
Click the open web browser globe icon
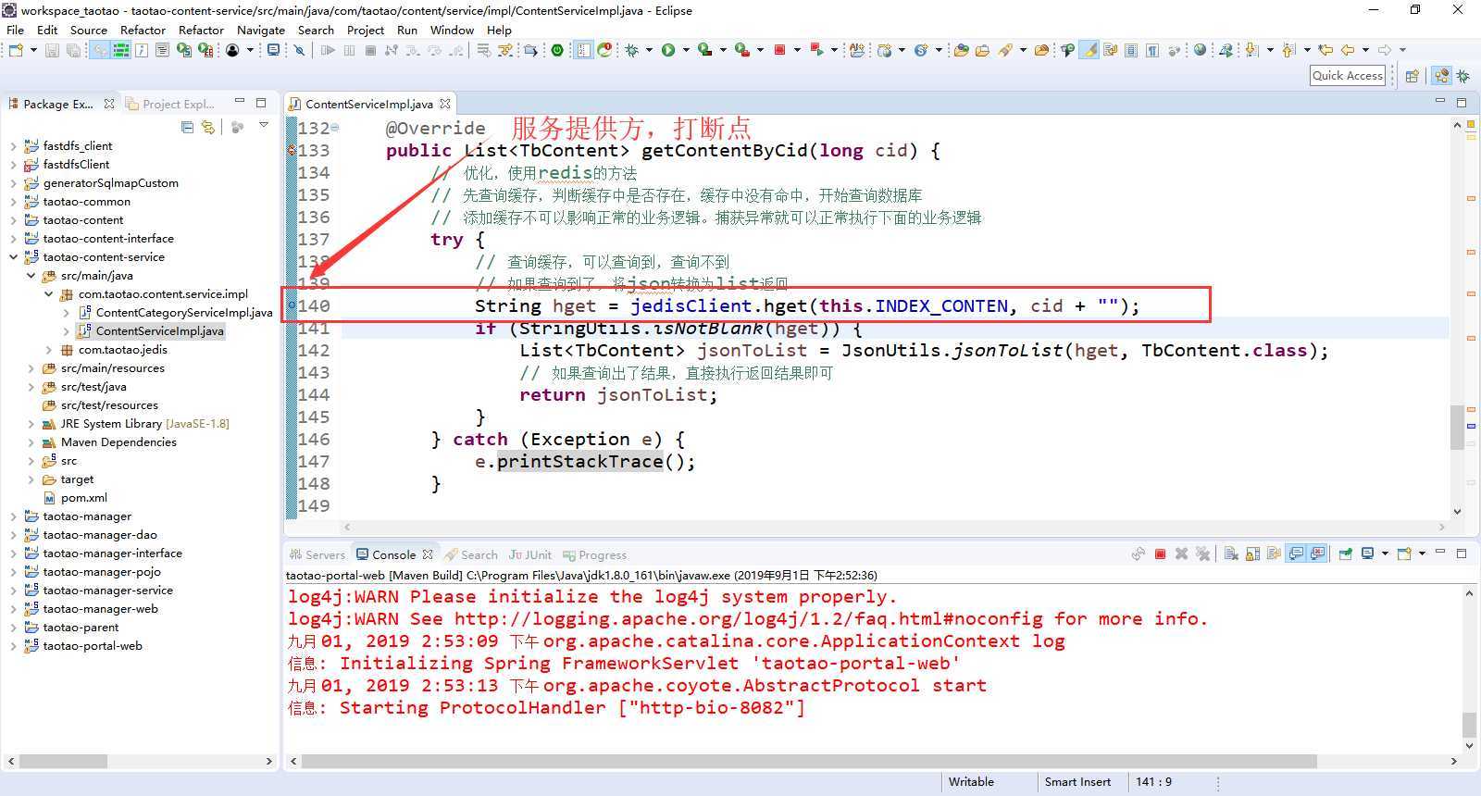click(x=1200, y=50)
